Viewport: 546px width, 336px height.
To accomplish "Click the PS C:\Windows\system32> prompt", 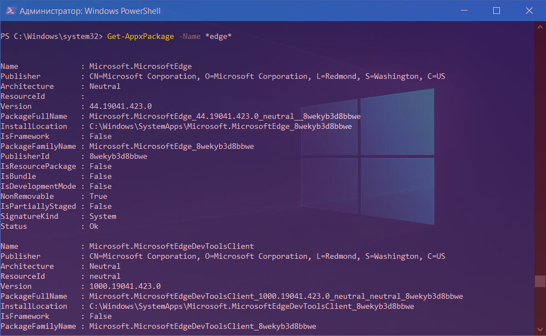I will click(x=52, y=37).
